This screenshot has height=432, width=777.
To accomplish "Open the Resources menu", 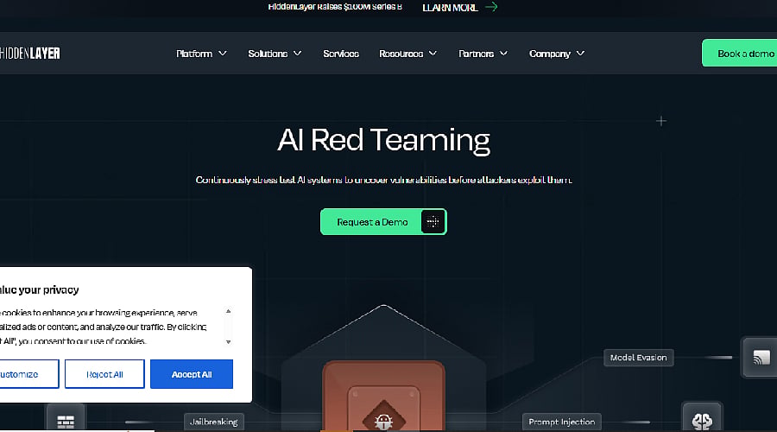I will tap(407, 53).
